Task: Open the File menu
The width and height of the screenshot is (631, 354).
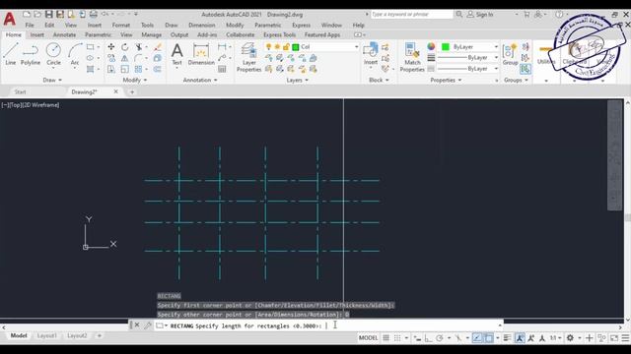Action: tap(30, 25)
